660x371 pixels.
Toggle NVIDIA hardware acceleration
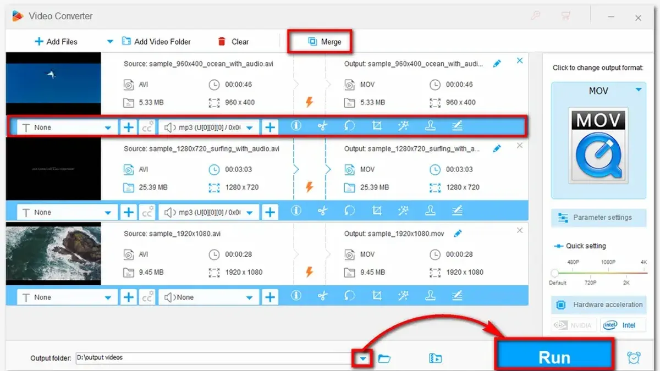coord(574,325)
